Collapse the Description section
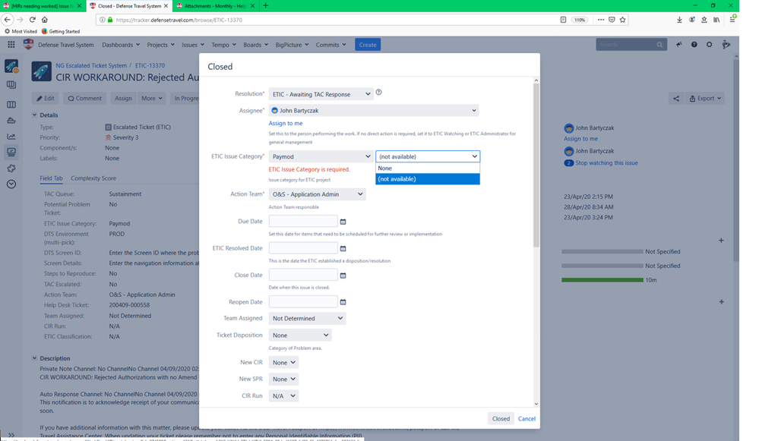 [34, 358]
